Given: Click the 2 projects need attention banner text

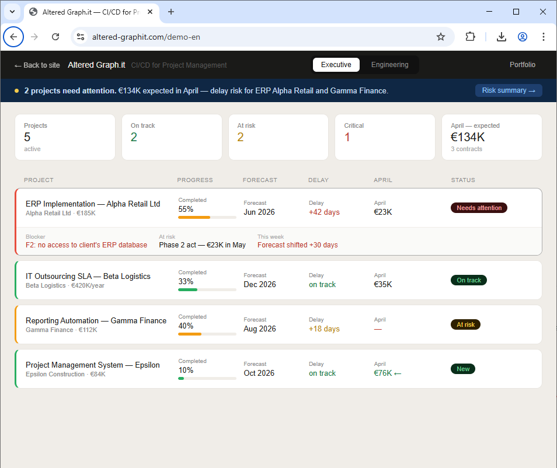Looking at the screenshot, I should coord(70,90).
